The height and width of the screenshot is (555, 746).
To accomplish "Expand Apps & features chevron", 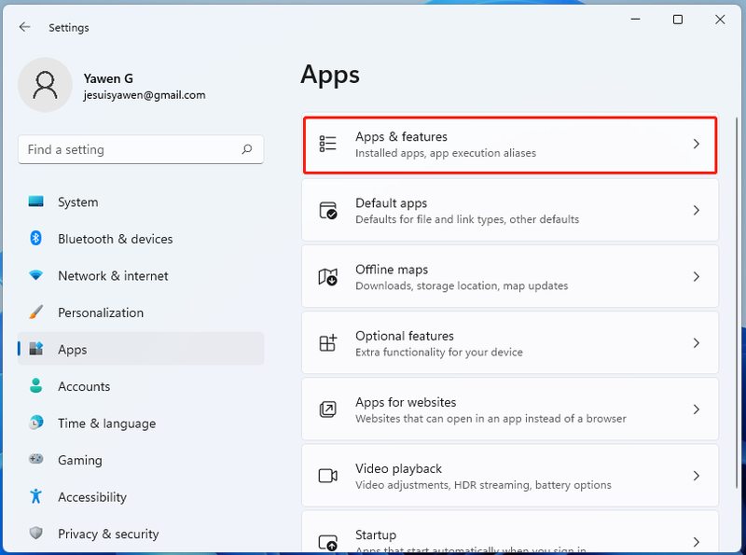I will pyautogui.click(x=696, y=144).
